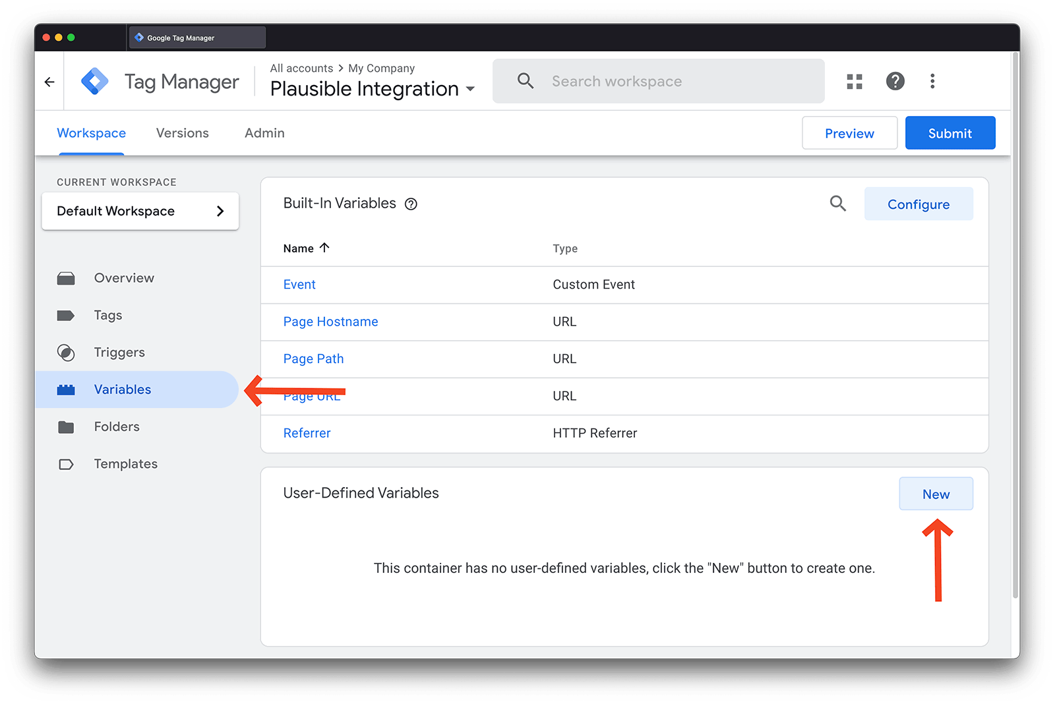Open the three-dot more options menu
The height and width of the screenshot is (704, 1055).
click(x=932, y=82)
